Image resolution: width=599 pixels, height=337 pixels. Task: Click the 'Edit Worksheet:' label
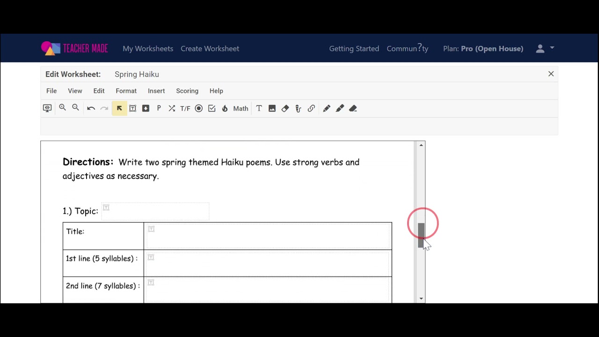(x=73, y=74)
